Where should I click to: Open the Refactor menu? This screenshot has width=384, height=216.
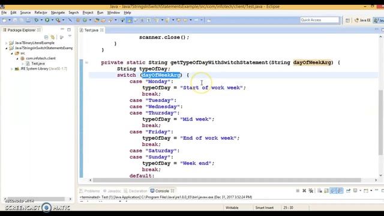(x=41, y=13)
